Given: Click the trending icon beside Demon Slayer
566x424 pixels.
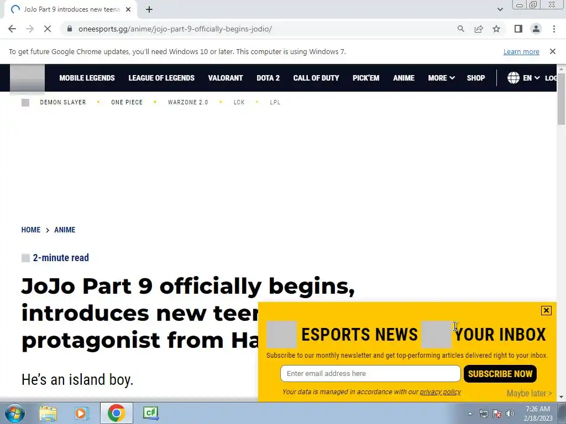Looking at the screenshot, I should 25,102.
